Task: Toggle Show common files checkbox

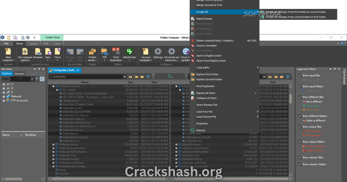Action: (300, 157)
